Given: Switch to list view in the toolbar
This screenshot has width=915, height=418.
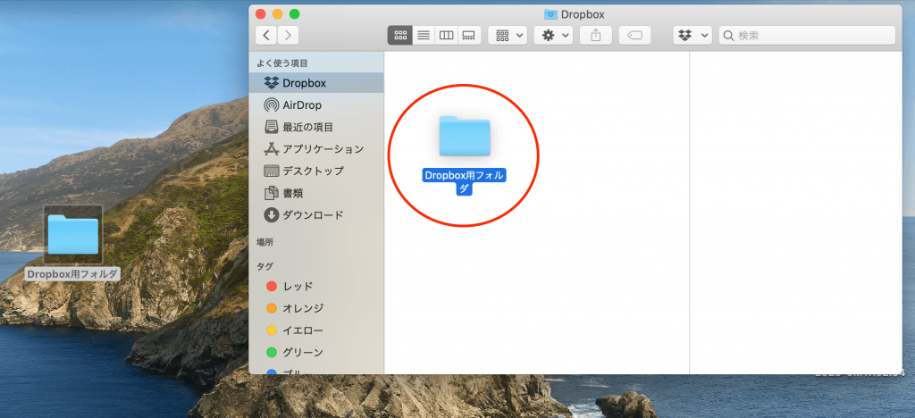Looking at the screenshot, I should (424, 36).
